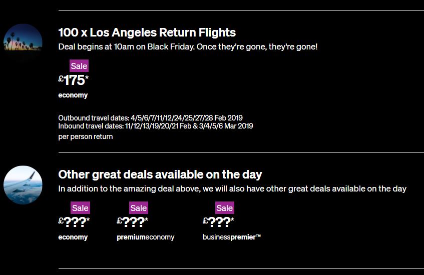Open the Other great deals available heading
Screen dimensions: 424x275
click(160, 174)
